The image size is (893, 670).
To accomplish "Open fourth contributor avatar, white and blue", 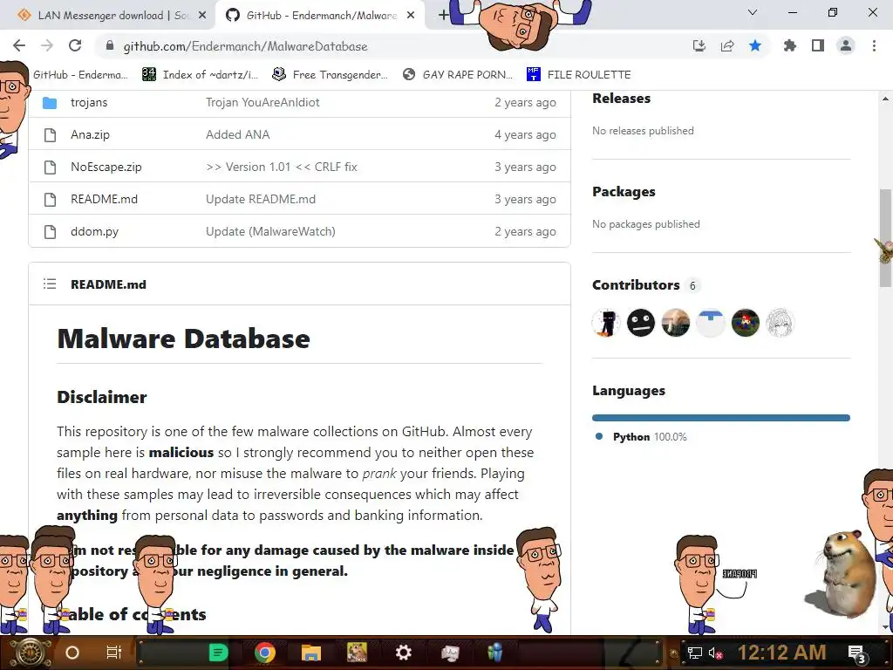I will (x=710, y=323).
